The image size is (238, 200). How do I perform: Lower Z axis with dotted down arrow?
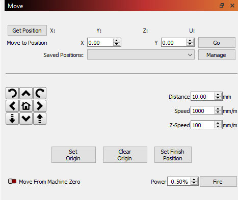click(12, 119)
